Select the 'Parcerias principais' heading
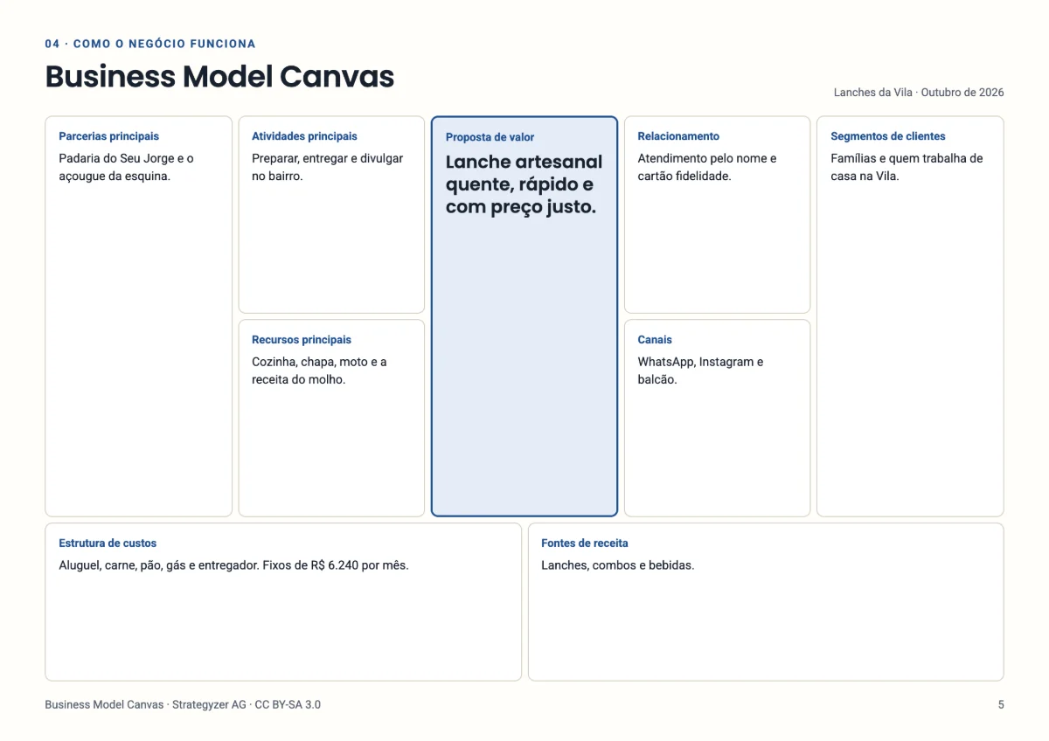This screenshot has height=741, width=1049. click(109, 136)
